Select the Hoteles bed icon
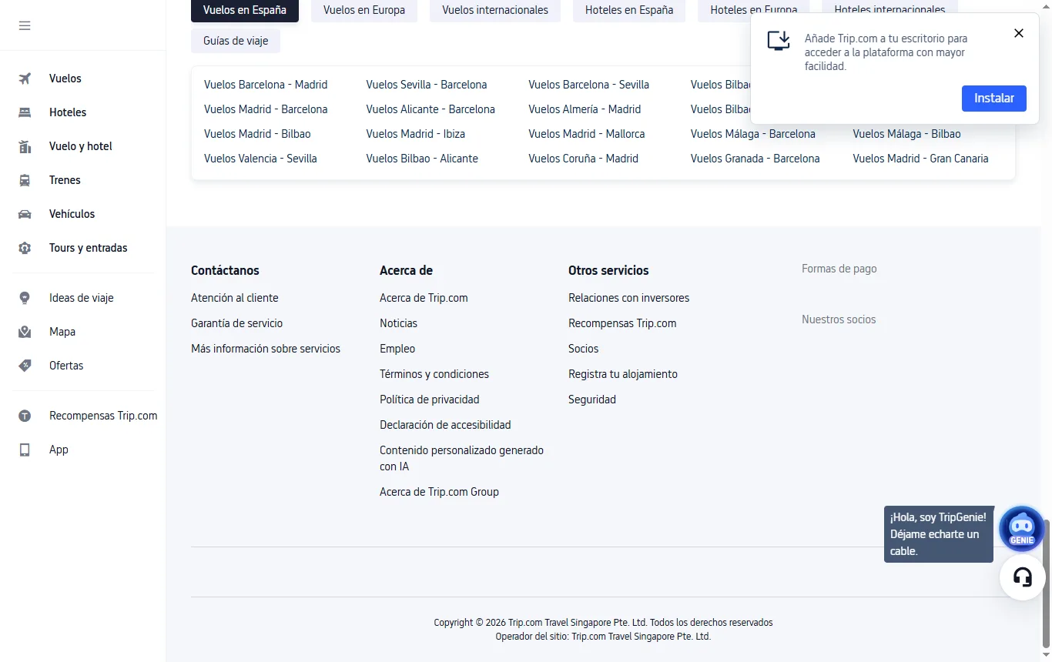This screenshot has width=1052, height=662. point(25,112)
